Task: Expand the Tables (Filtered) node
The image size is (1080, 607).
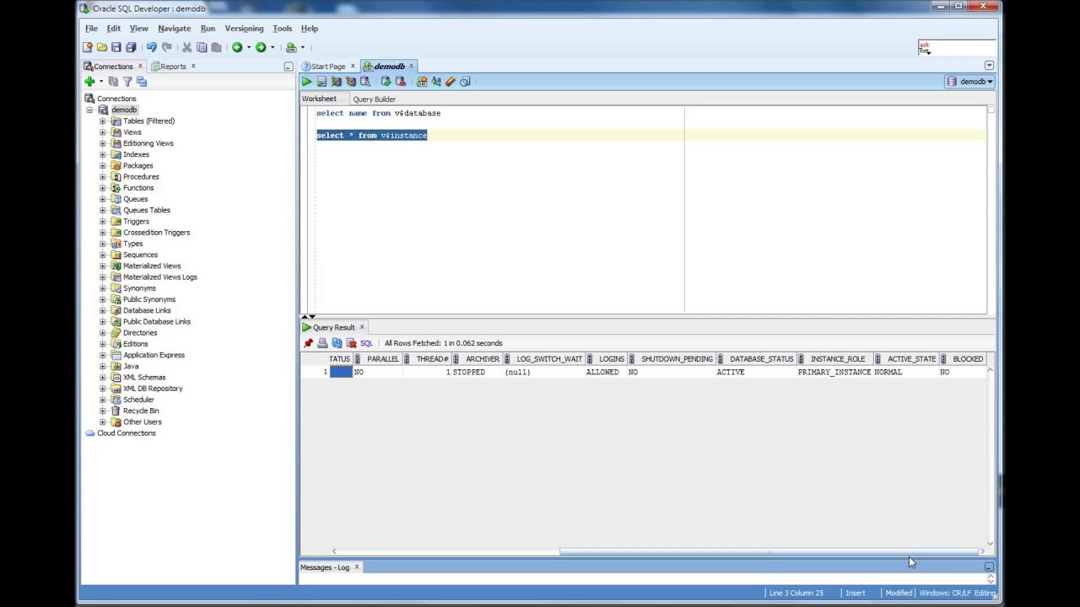Action: tap(103, 121)
